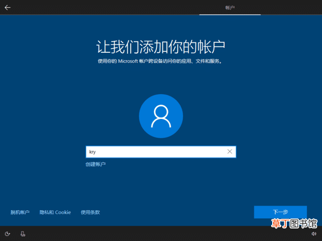
Task: Click the volume speaker icon
Action: pos(314,234)
